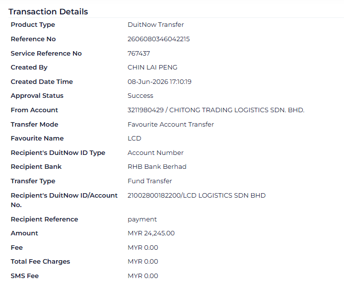The image size is (344, 288).
Task: Click the Total Fee Charges value
Action: (143, 262)
